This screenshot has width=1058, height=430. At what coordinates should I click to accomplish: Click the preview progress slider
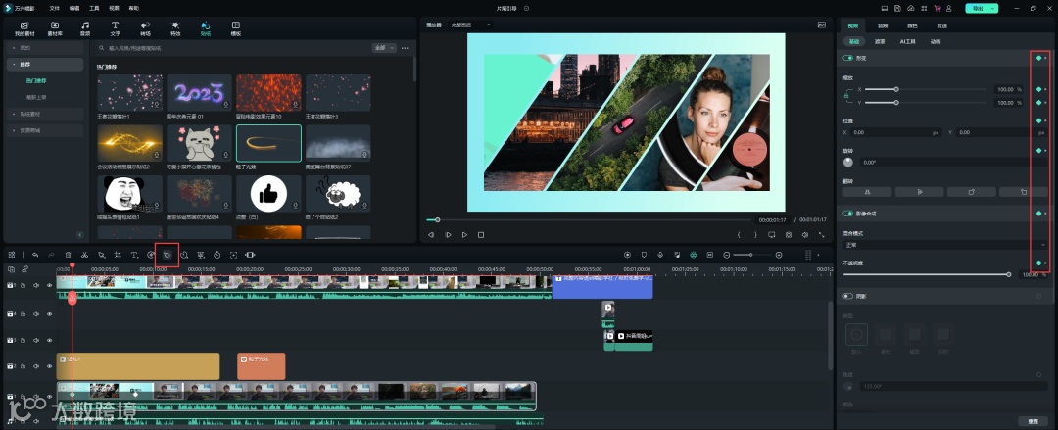click(x=589, y=219)
